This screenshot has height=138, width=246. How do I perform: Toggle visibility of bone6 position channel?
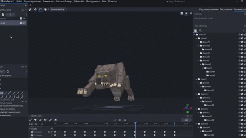coord(32,135)
